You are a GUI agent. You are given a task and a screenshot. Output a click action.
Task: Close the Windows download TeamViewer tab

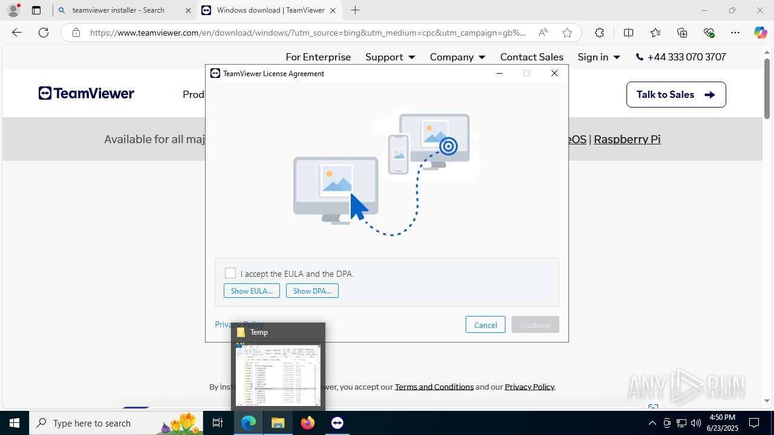click(x=332, y=10)
